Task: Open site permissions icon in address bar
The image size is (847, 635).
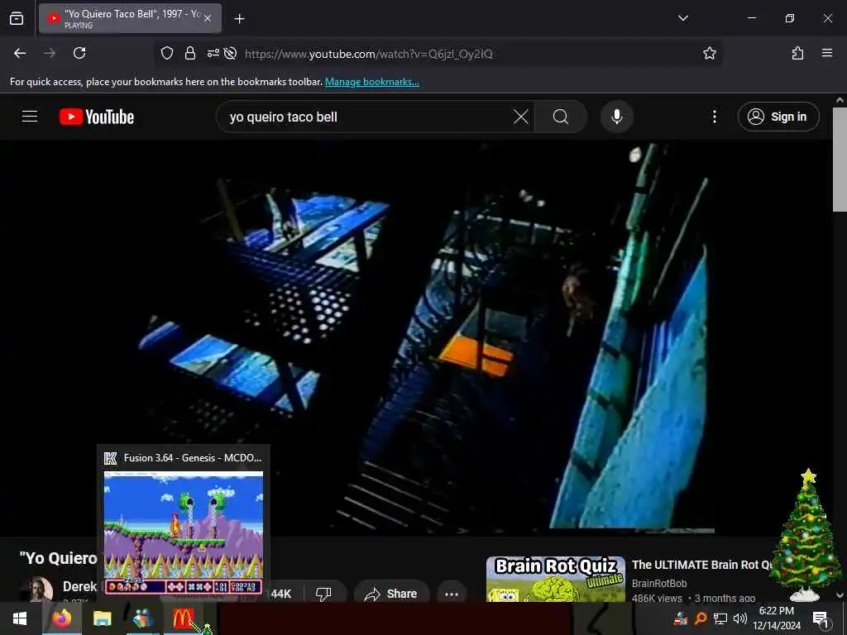Action: [x=213, y=53]
